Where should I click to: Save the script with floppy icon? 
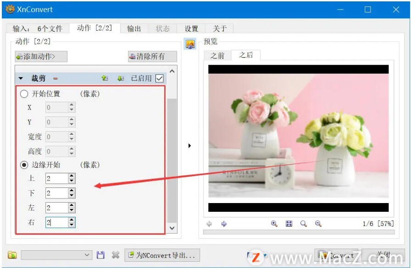100,255
